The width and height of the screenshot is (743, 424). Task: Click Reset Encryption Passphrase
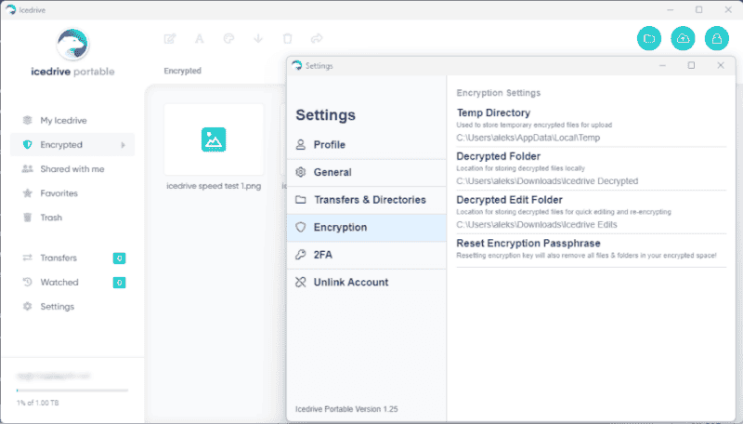click(x=528, y=244)
